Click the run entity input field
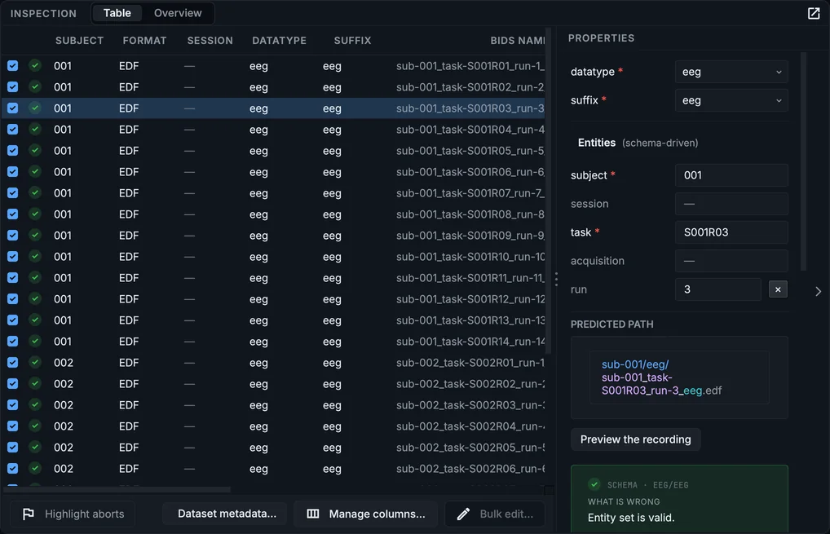830x534 pixels. [x=717, y=289]
